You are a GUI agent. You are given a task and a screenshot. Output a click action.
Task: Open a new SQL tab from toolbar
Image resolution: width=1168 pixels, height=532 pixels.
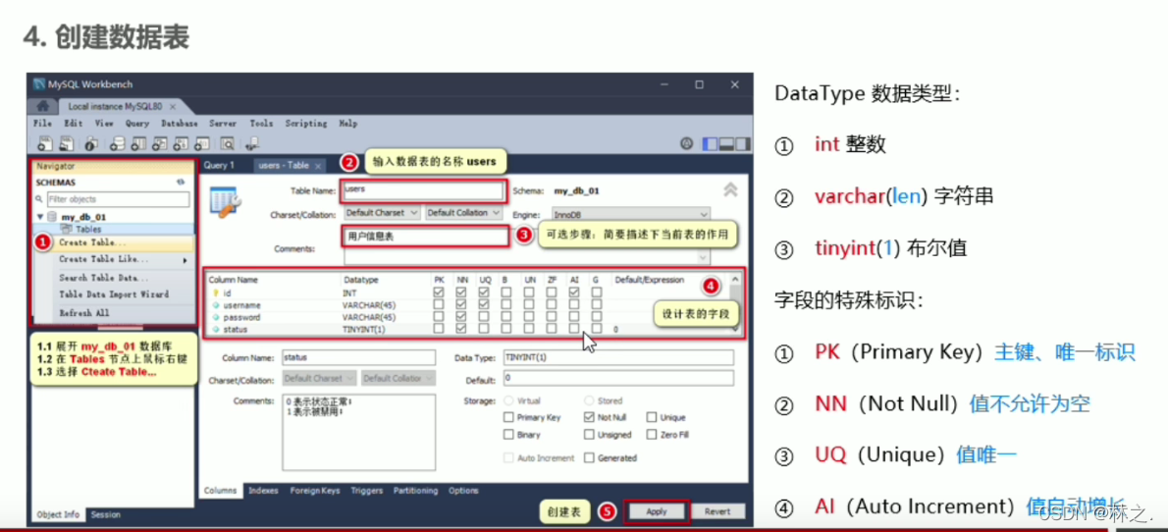pos(44,144)
